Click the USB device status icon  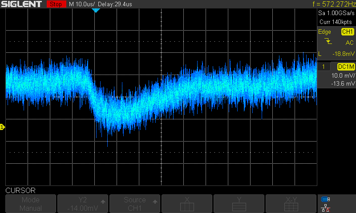coord(326,199)
